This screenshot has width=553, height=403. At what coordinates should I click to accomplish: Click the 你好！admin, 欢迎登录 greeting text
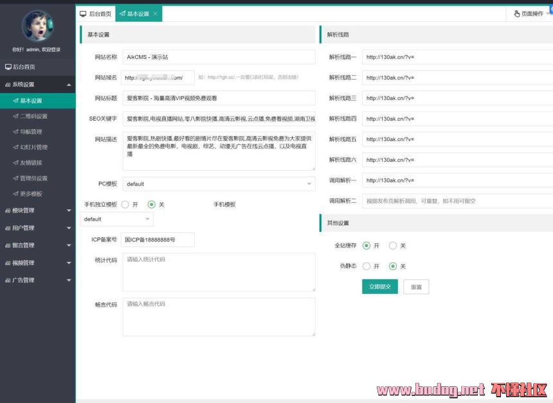click(x=36, y=49)
